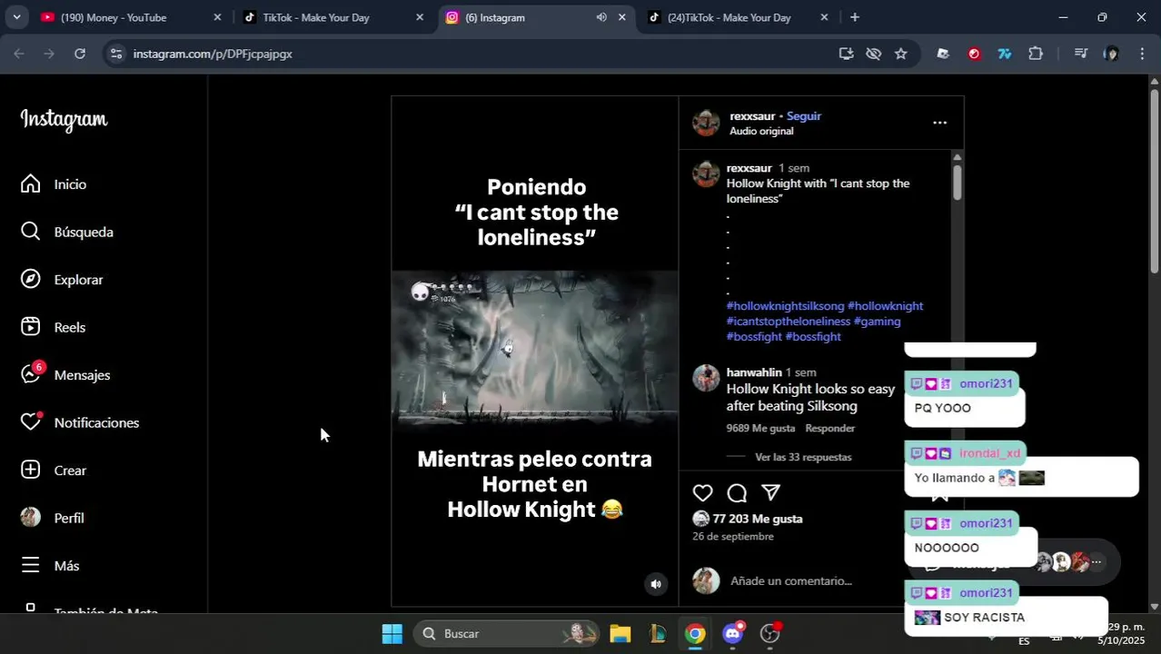The height and width of the screenshot is (654, 1161).
Task: Click the Audio original link
Action: click(x=761, y=131)
